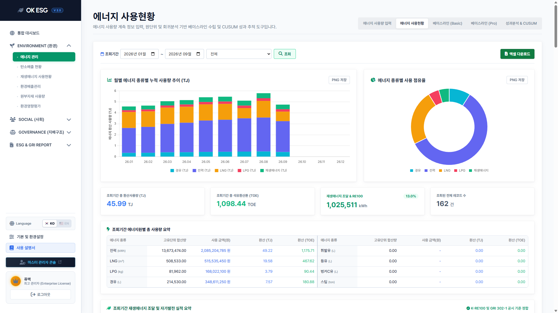The image size is (558, 313).
Task: Select the 에너지 사용현황 tab
Action: [x=412, y=23]
